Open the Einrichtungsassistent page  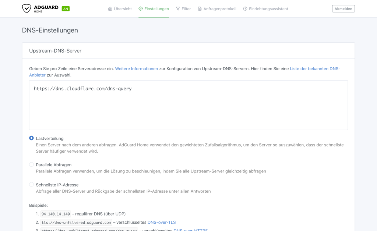point(266,9)
